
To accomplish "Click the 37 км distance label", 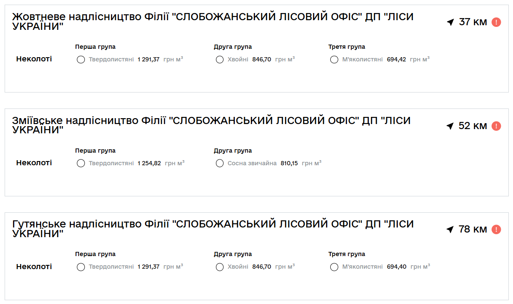I will [473, 22].
